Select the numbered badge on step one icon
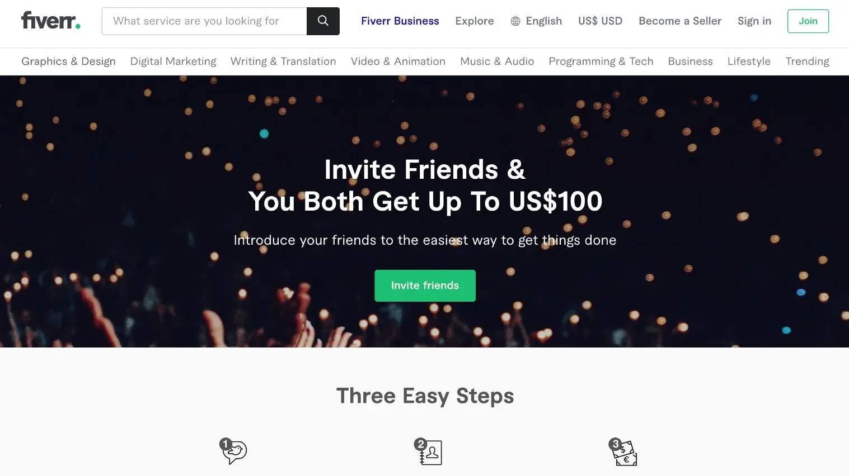 225,443
